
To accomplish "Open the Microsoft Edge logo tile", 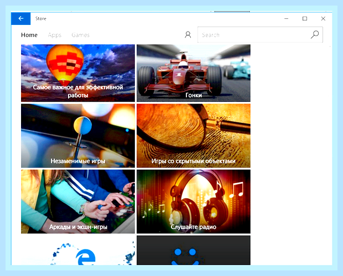I will (x=78, y=252).
